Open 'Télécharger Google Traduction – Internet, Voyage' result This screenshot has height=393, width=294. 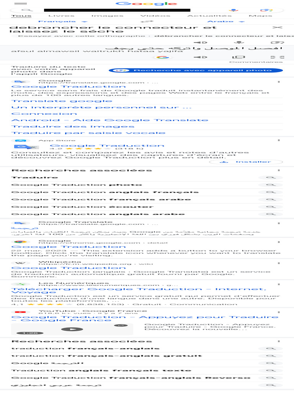(139, 291)
